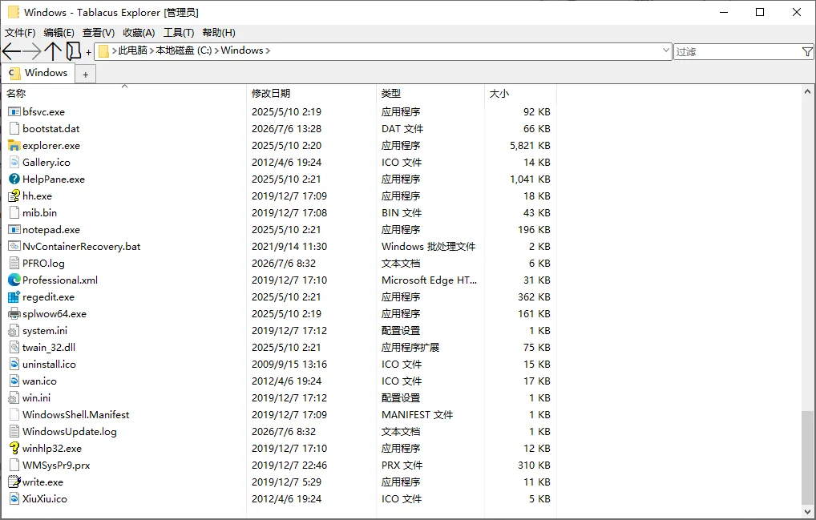Select the system.ini gear icon
816x520 pixels.
14,331
